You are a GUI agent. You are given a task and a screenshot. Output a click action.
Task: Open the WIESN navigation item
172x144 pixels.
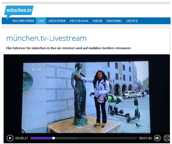coord(97,21)
